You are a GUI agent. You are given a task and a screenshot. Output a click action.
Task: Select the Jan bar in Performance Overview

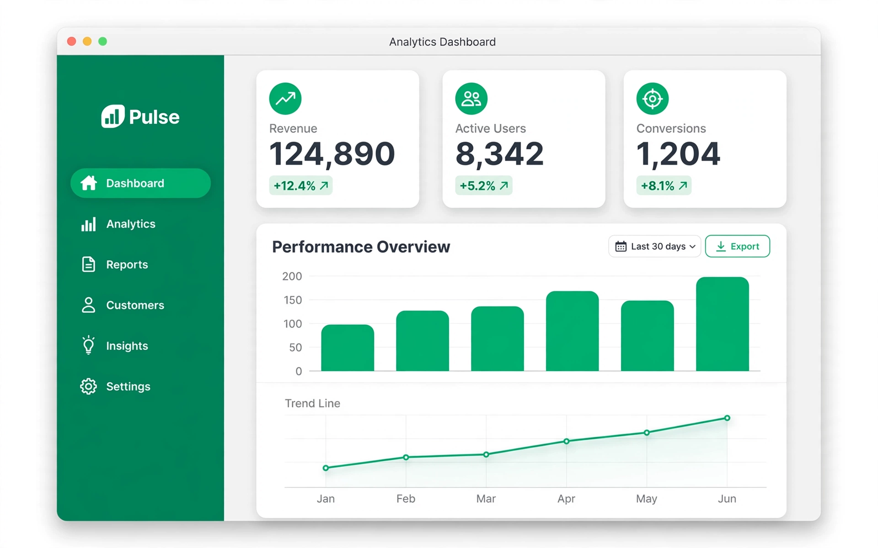click(x=348, y=348)
